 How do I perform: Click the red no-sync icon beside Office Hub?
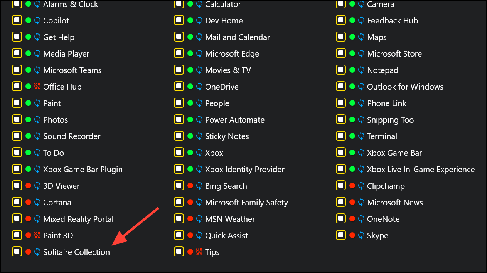(x=37, y=87)
